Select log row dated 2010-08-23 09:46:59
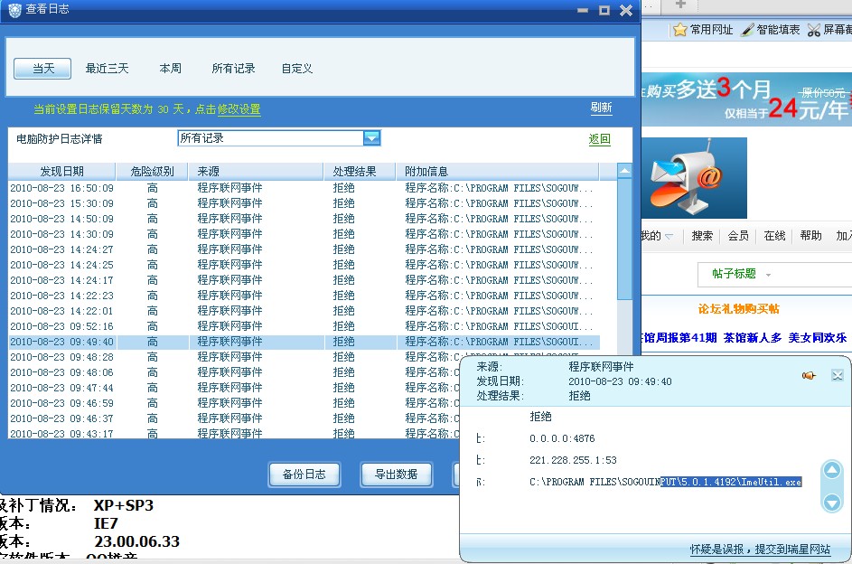This screenshot has width=852, height=564. pos(234,403)
